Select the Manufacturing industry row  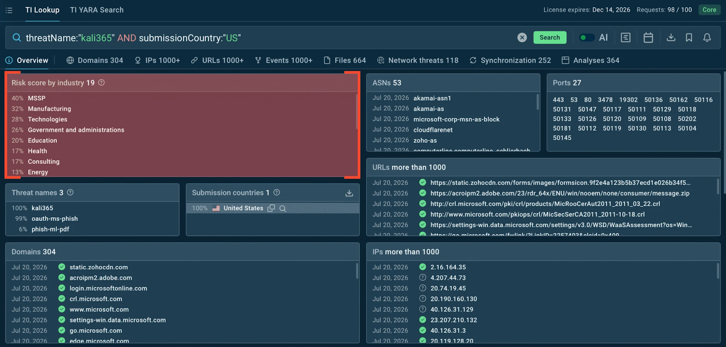pos(181,109)
